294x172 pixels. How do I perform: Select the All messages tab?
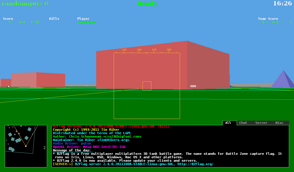pyautogui.click(x=228, y=123)
